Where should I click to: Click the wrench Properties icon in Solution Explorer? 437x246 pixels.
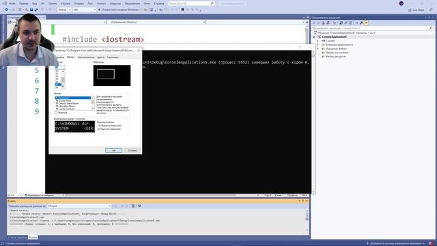(361, 23)
